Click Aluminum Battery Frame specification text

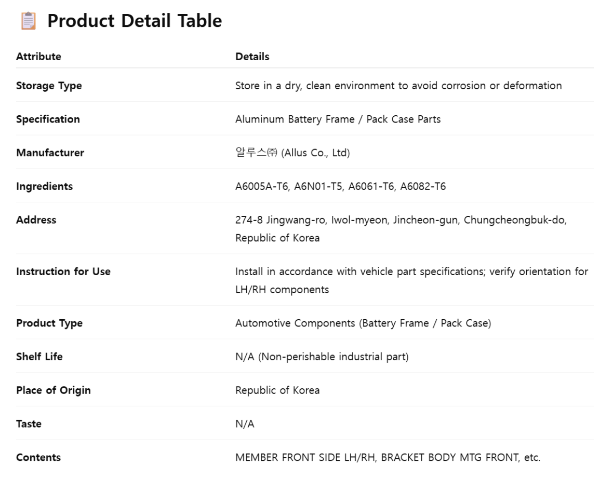click(x=338, y=119)
